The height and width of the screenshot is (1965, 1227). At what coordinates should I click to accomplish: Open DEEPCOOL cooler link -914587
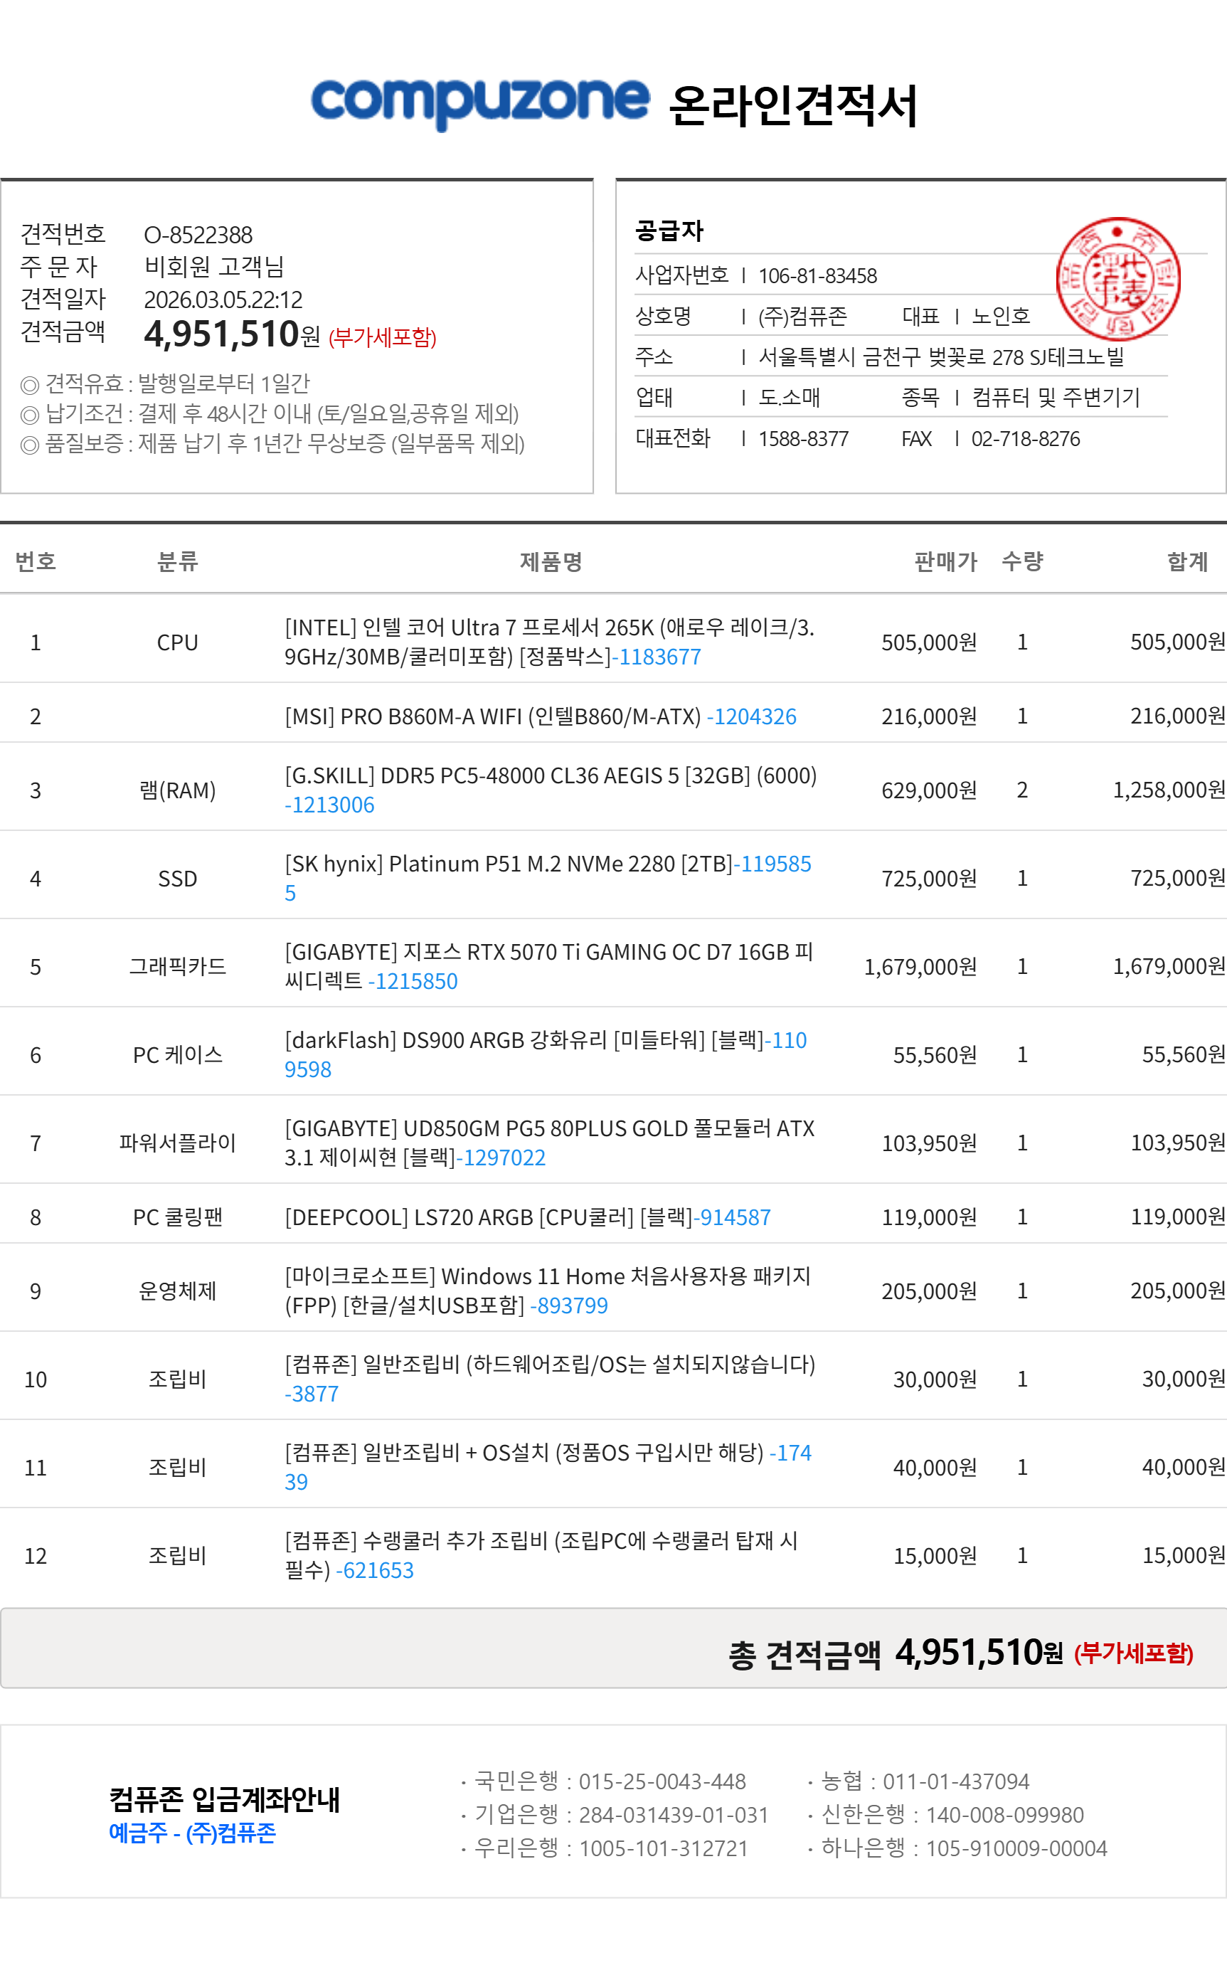click(x=731, y=1217)
